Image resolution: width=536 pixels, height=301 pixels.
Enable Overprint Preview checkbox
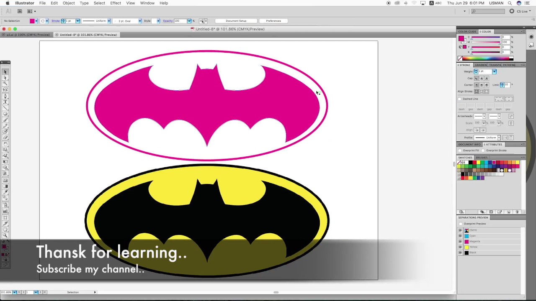pos(461,224)
